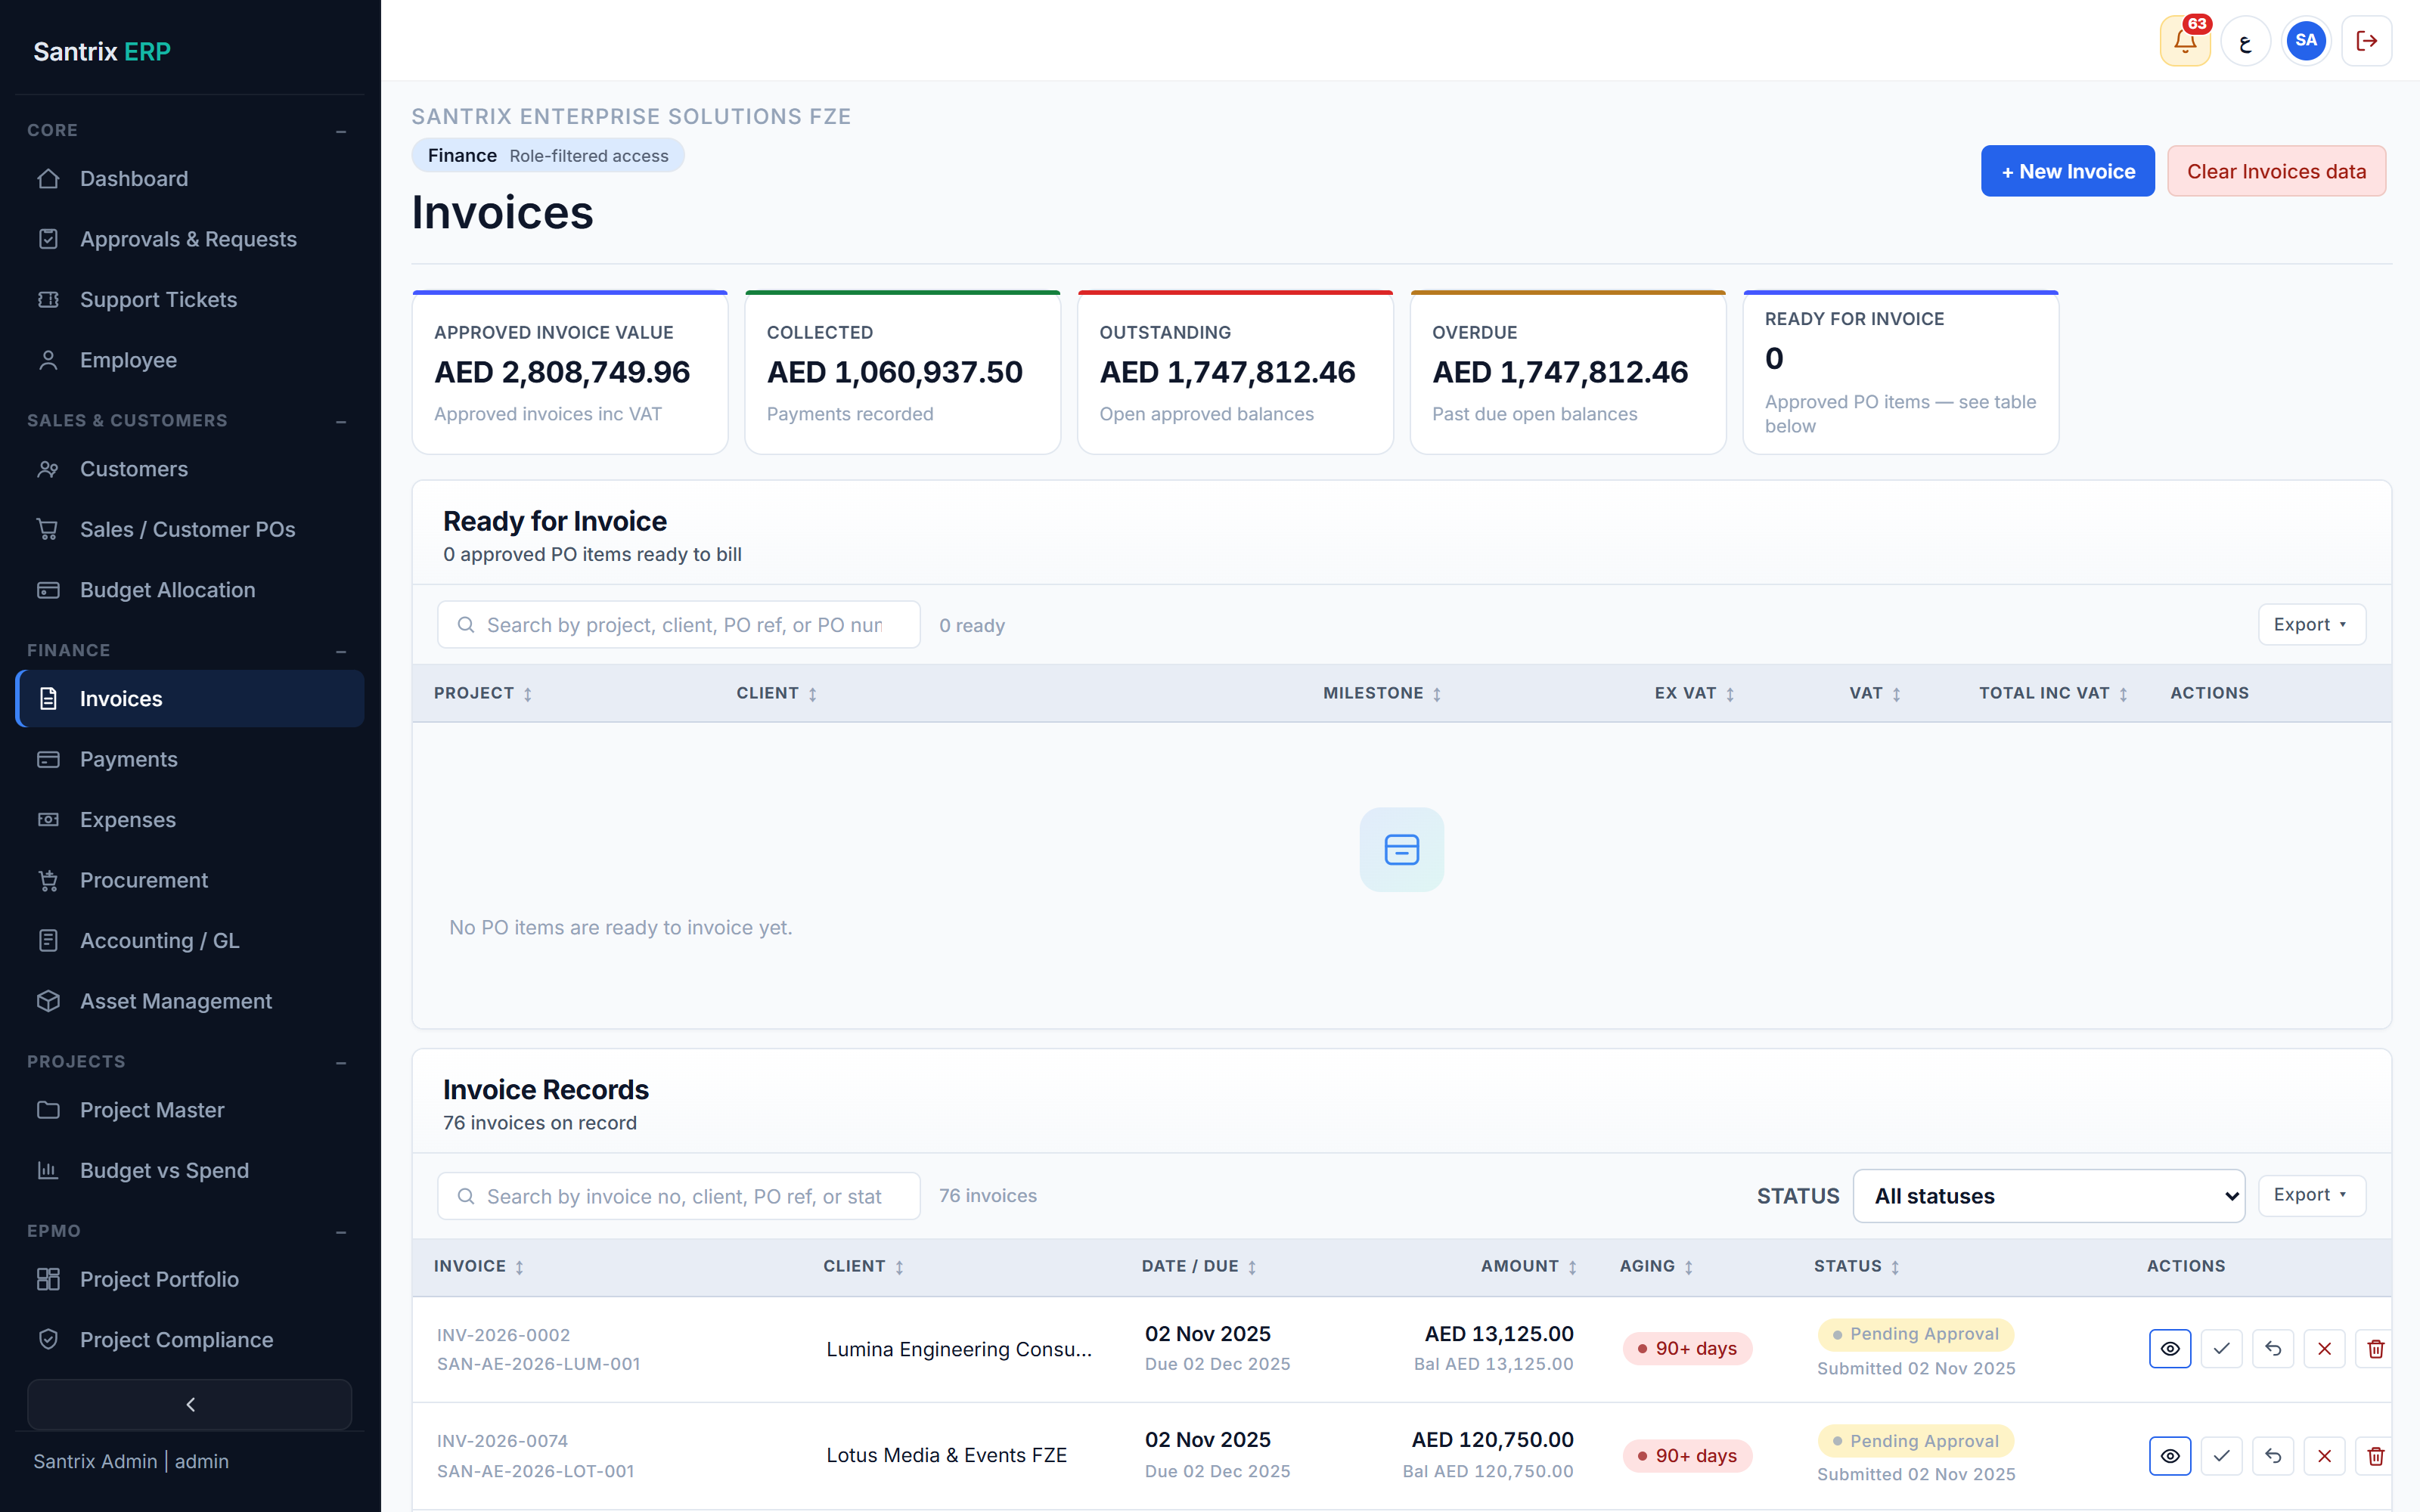The height and width of the screenshot is (1512, 2420).
Task: Sort invoice records by Client column
Action: (864, 1266)
